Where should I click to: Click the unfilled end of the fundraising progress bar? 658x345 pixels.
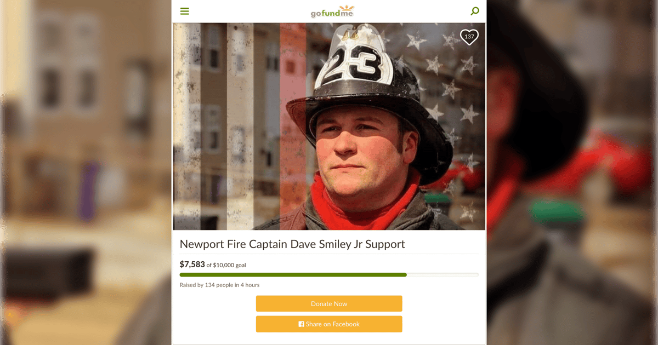443,274
